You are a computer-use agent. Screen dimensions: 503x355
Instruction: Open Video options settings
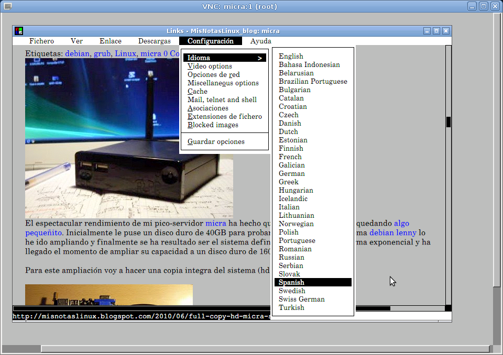click(209, 66)
